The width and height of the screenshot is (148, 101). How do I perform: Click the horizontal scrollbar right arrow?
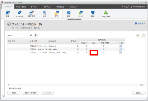coord(144,85)
